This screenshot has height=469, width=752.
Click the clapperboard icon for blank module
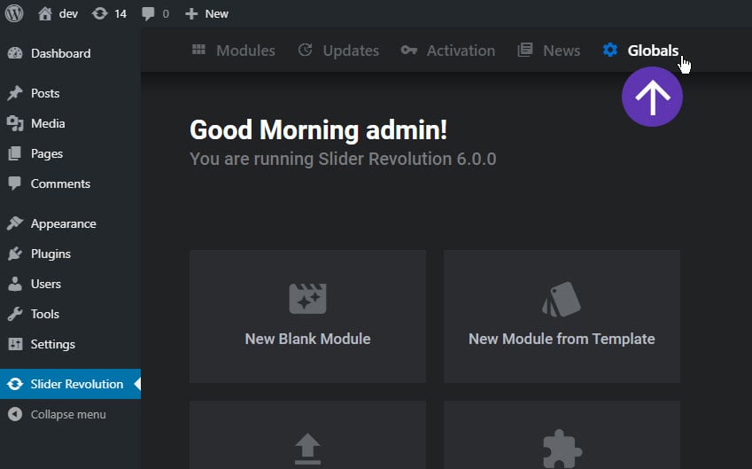(307, 299)
